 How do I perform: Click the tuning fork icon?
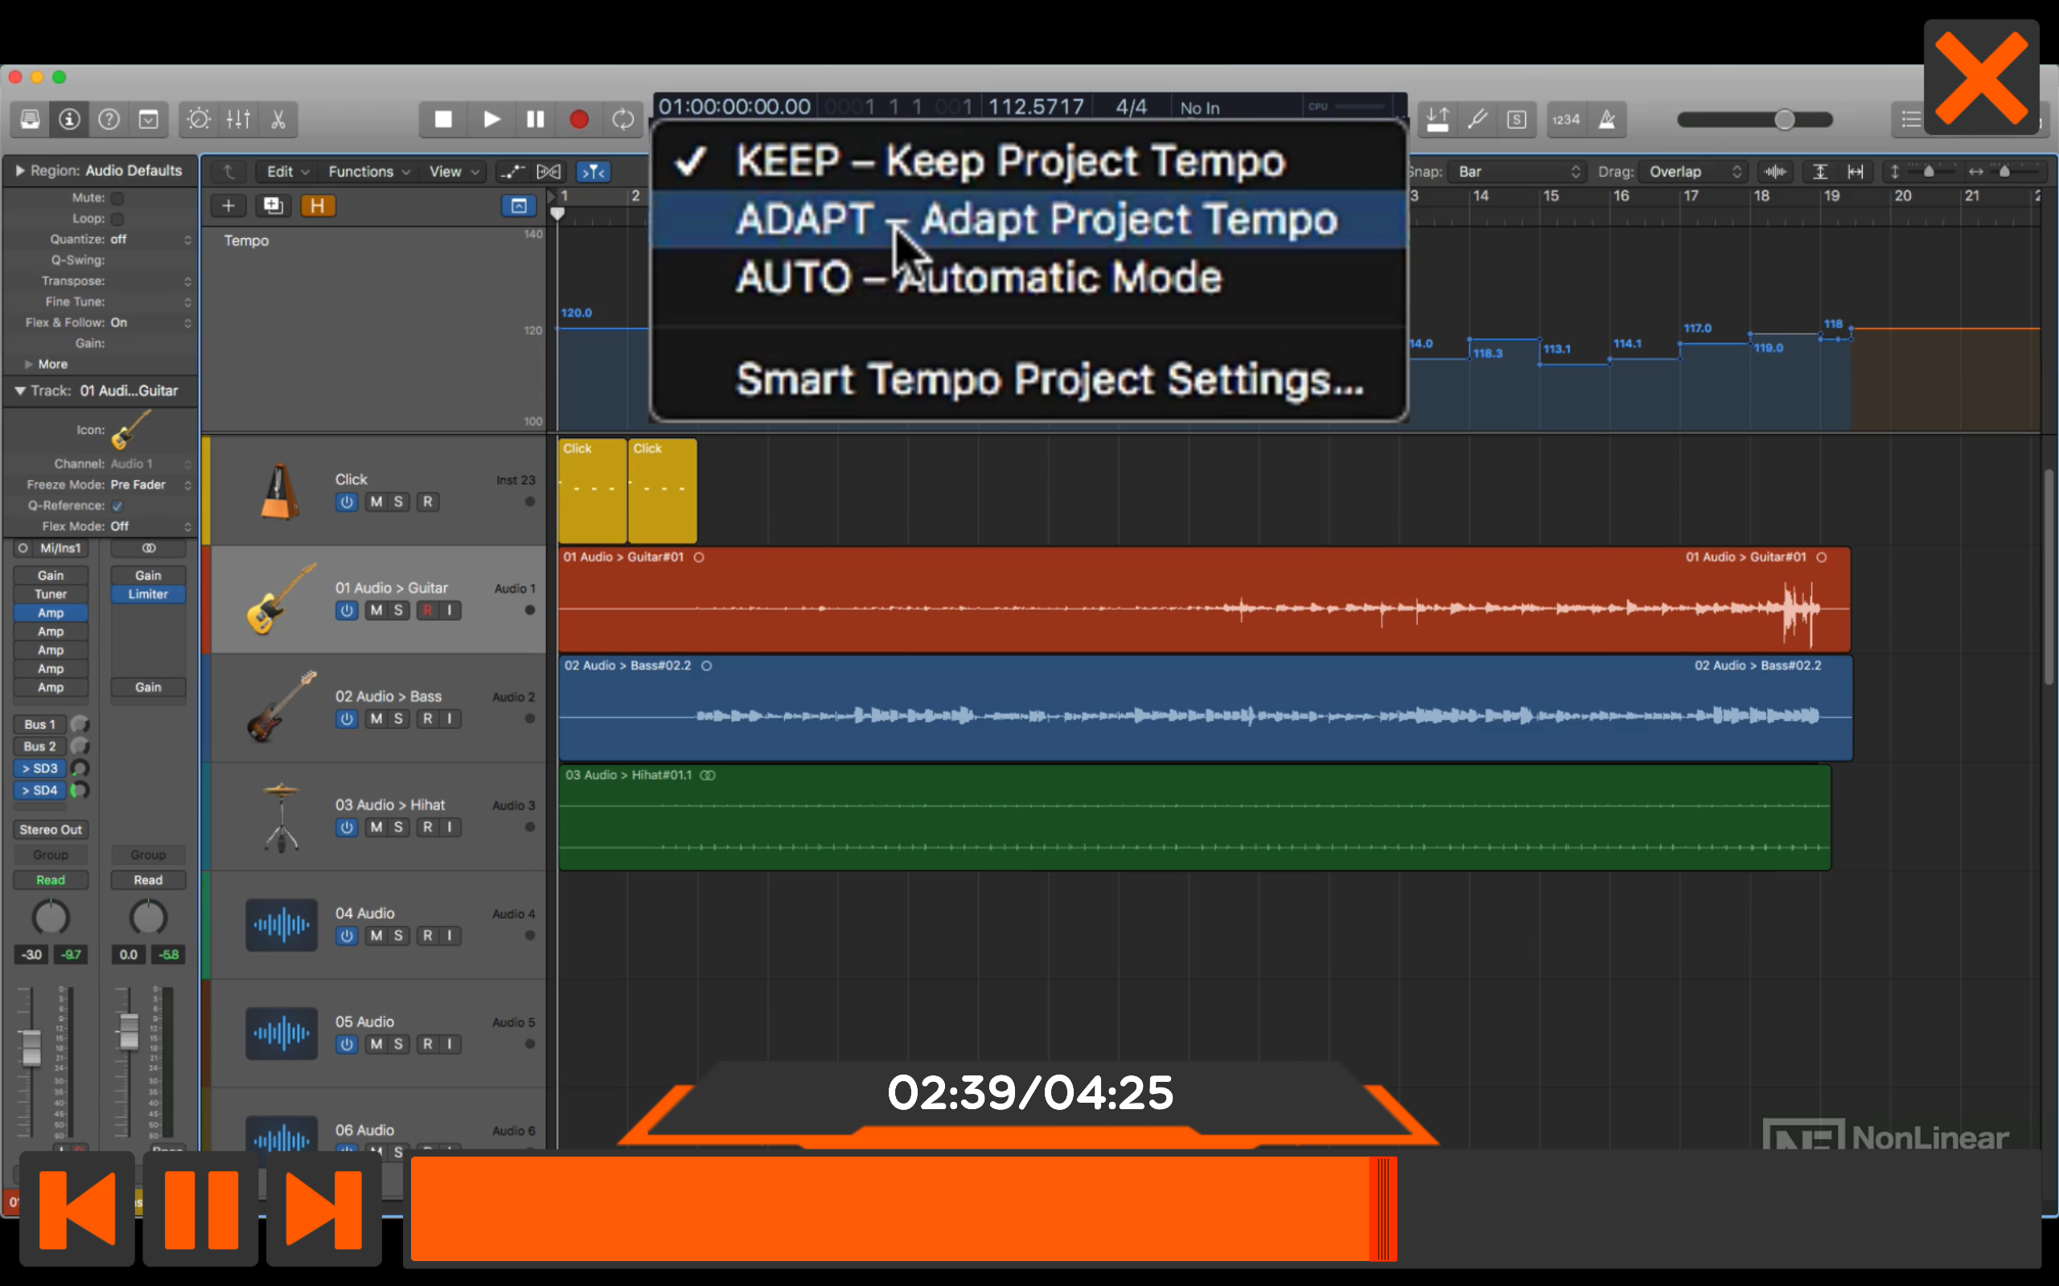(x=1476, y=119)
